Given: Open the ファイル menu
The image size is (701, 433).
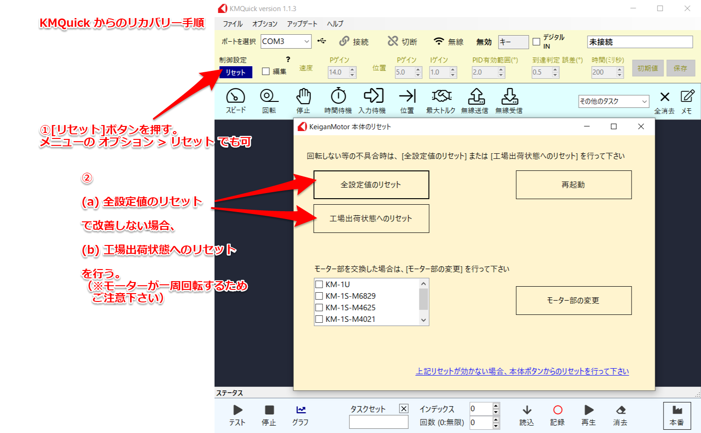Looking at the screenshot, I should click(233, 24).
